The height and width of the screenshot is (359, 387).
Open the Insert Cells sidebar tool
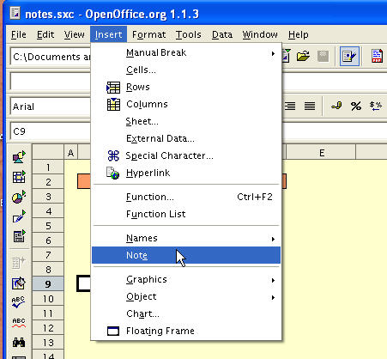pyautogui.click(x=19, y=177)
